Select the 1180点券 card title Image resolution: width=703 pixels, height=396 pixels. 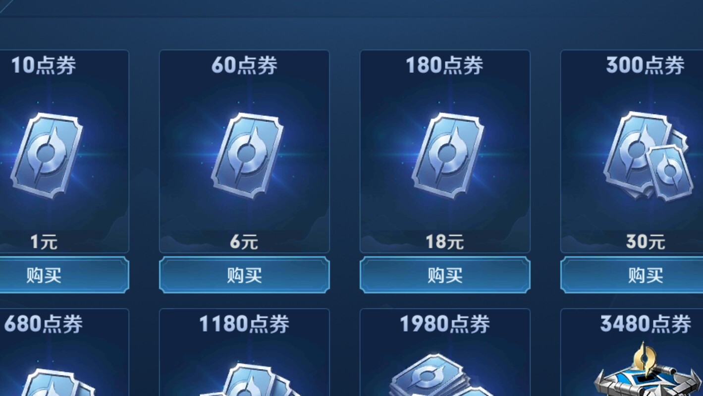[x=244, y=324]
